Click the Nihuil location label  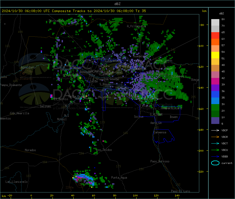coord(62,119)
